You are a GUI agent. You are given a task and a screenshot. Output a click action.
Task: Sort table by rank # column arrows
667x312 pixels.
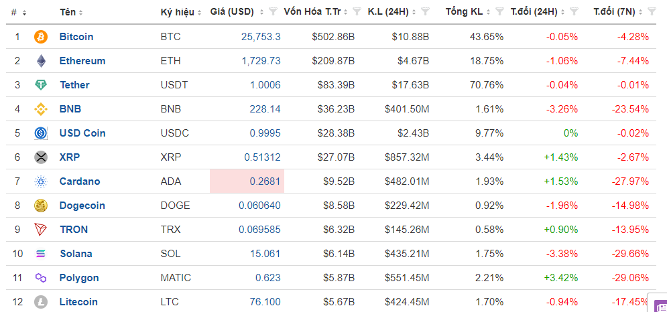click(24, 13)
